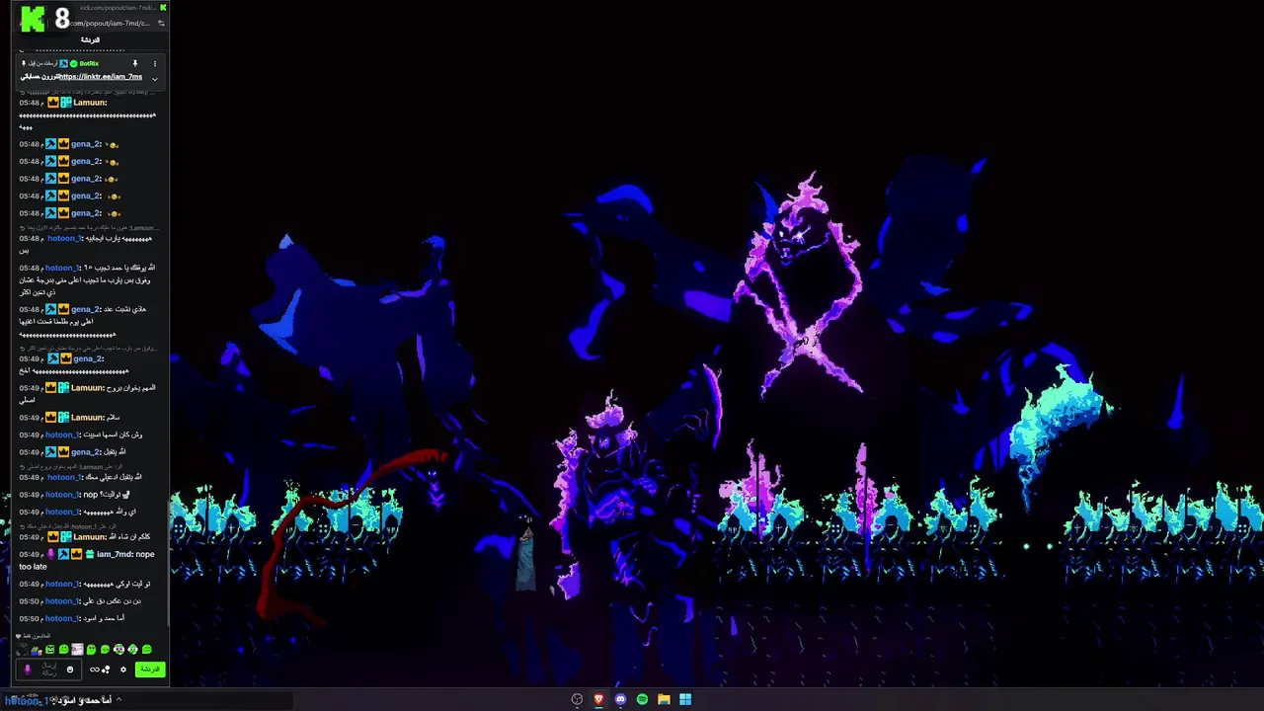Click the purple microphone icon in message box
1264x711 pixels.
[28, 670]
